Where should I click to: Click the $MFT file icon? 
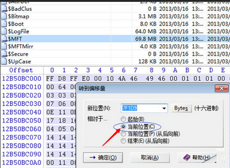coord(4,39)
